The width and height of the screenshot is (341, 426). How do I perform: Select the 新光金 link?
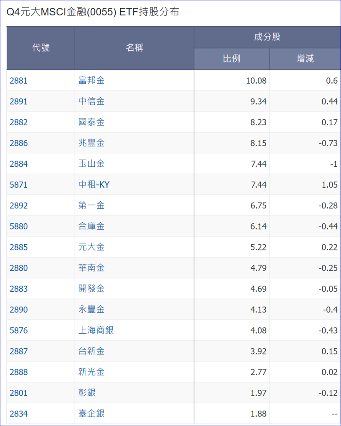pyautogui.click(x=91, y=372)
